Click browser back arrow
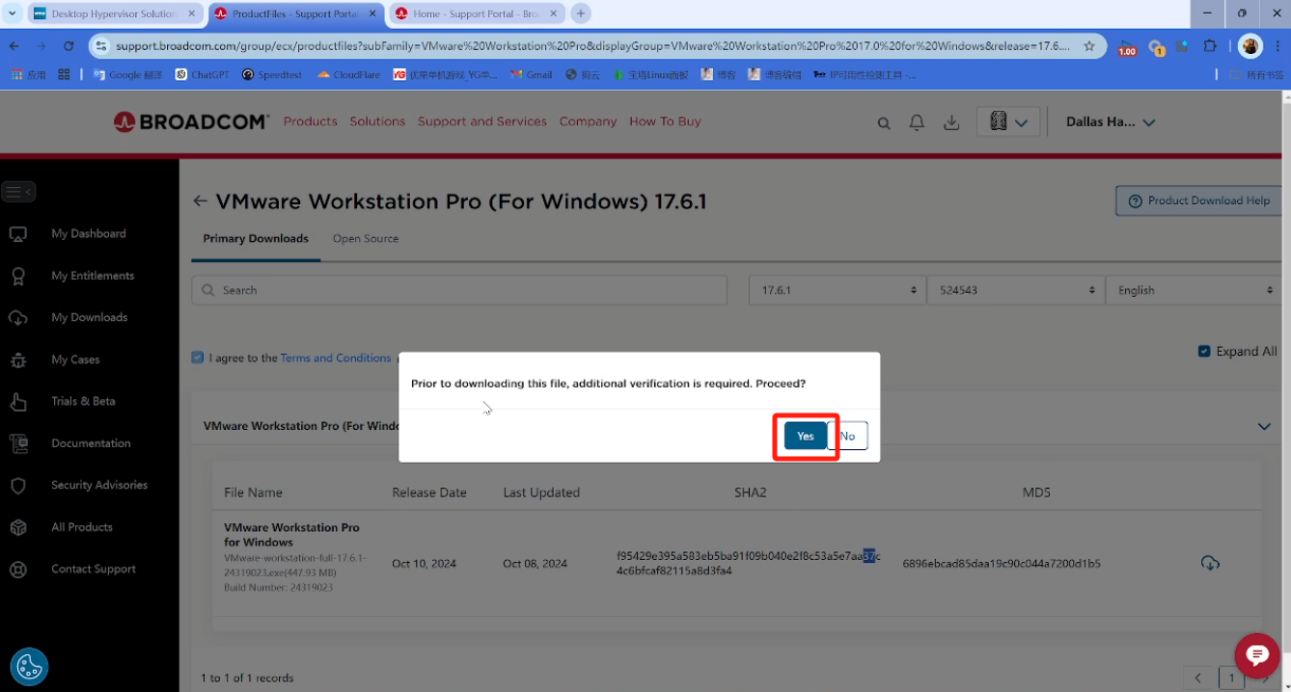The height and width of the screenshot is (692, 1291). pos(14,45)
